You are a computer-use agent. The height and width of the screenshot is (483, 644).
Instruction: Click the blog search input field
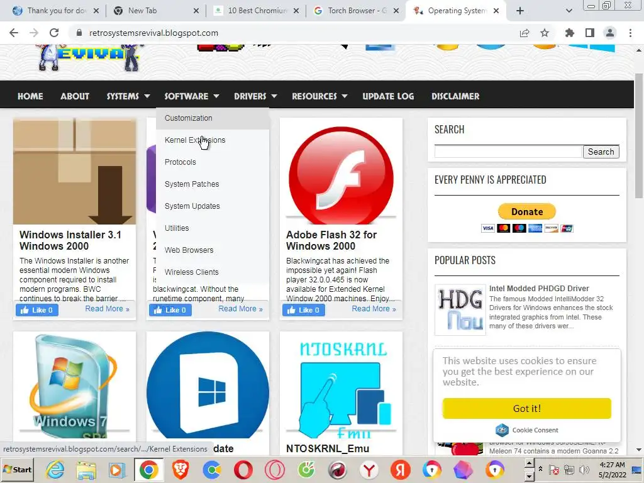508,152
